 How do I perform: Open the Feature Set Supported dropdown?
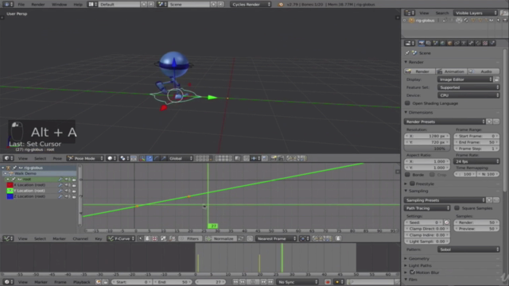tap(468, 87)
